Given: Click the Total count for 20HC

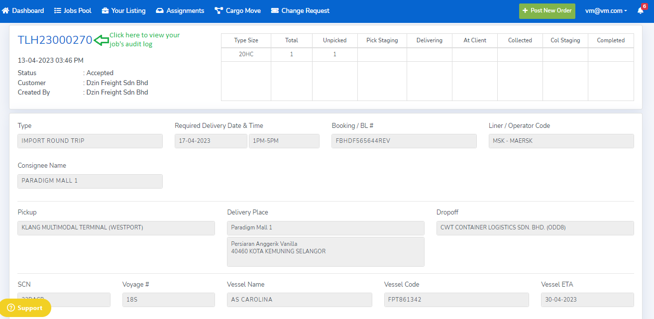Looking at the screenshot, I should point(292,54).
